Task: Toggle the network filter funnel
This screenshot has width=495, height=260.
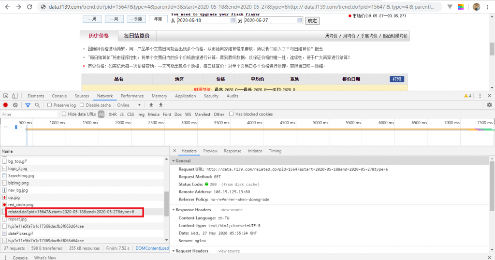Action: pyautogui.click(x=28, y=105)
